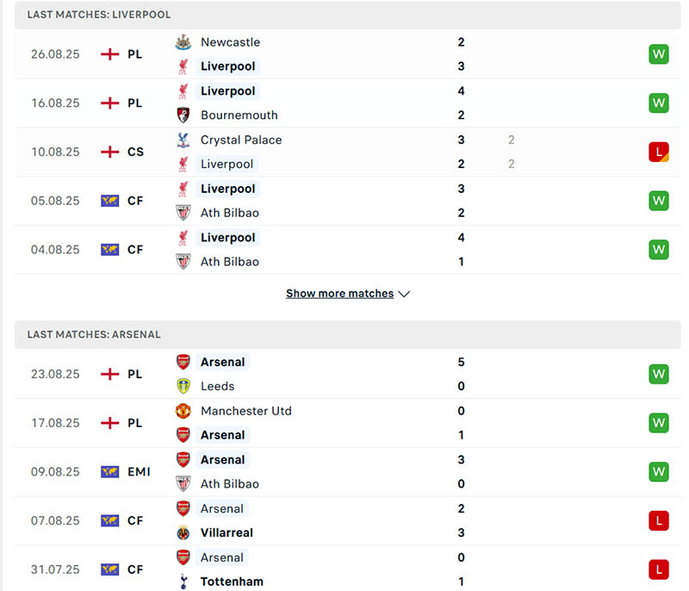Screen dimensions: 689x591
Task: Click the green W badge for Newcastle match
Action: (659, 54)
